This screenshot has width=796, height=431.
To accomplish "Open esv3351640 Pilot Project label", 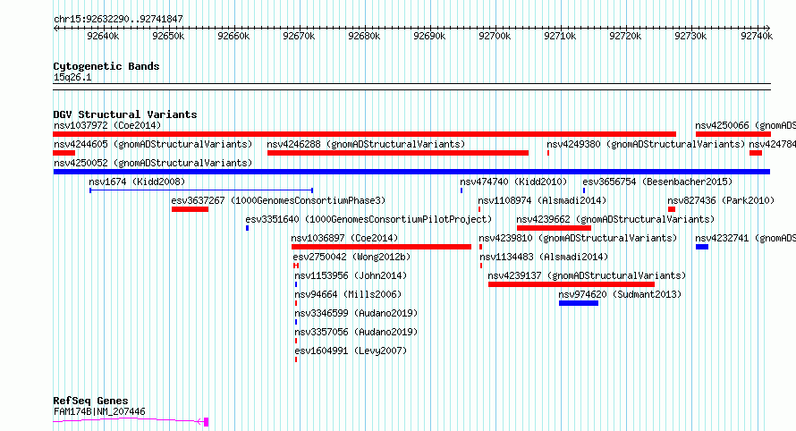I will [368, 219].
